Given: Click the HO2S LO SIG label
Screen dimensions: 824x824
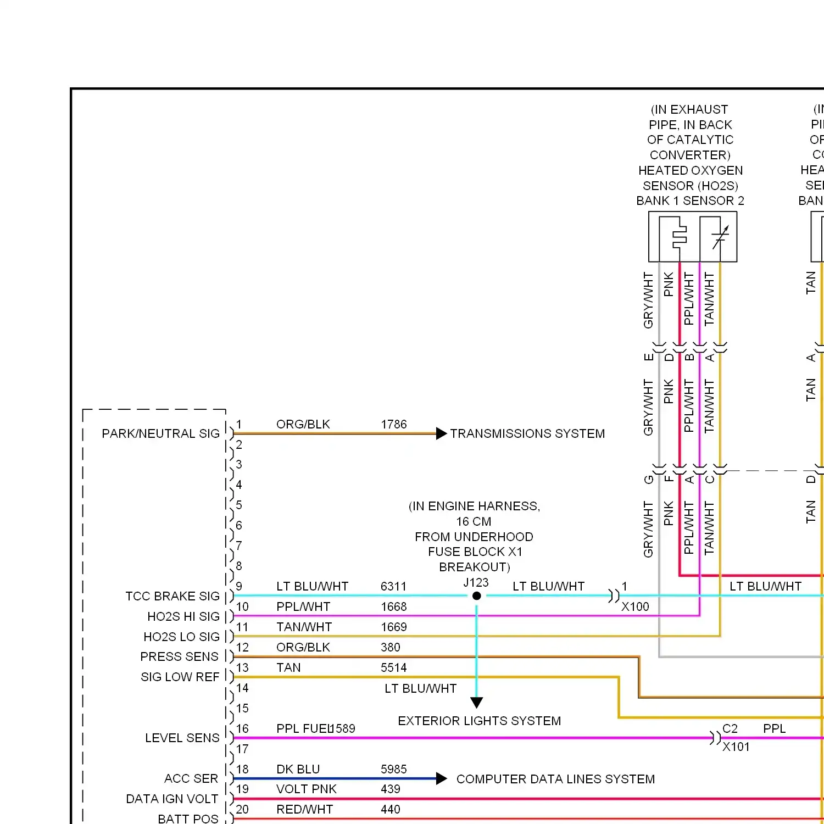Looking at the screenshot, I should tap(181, 637).
